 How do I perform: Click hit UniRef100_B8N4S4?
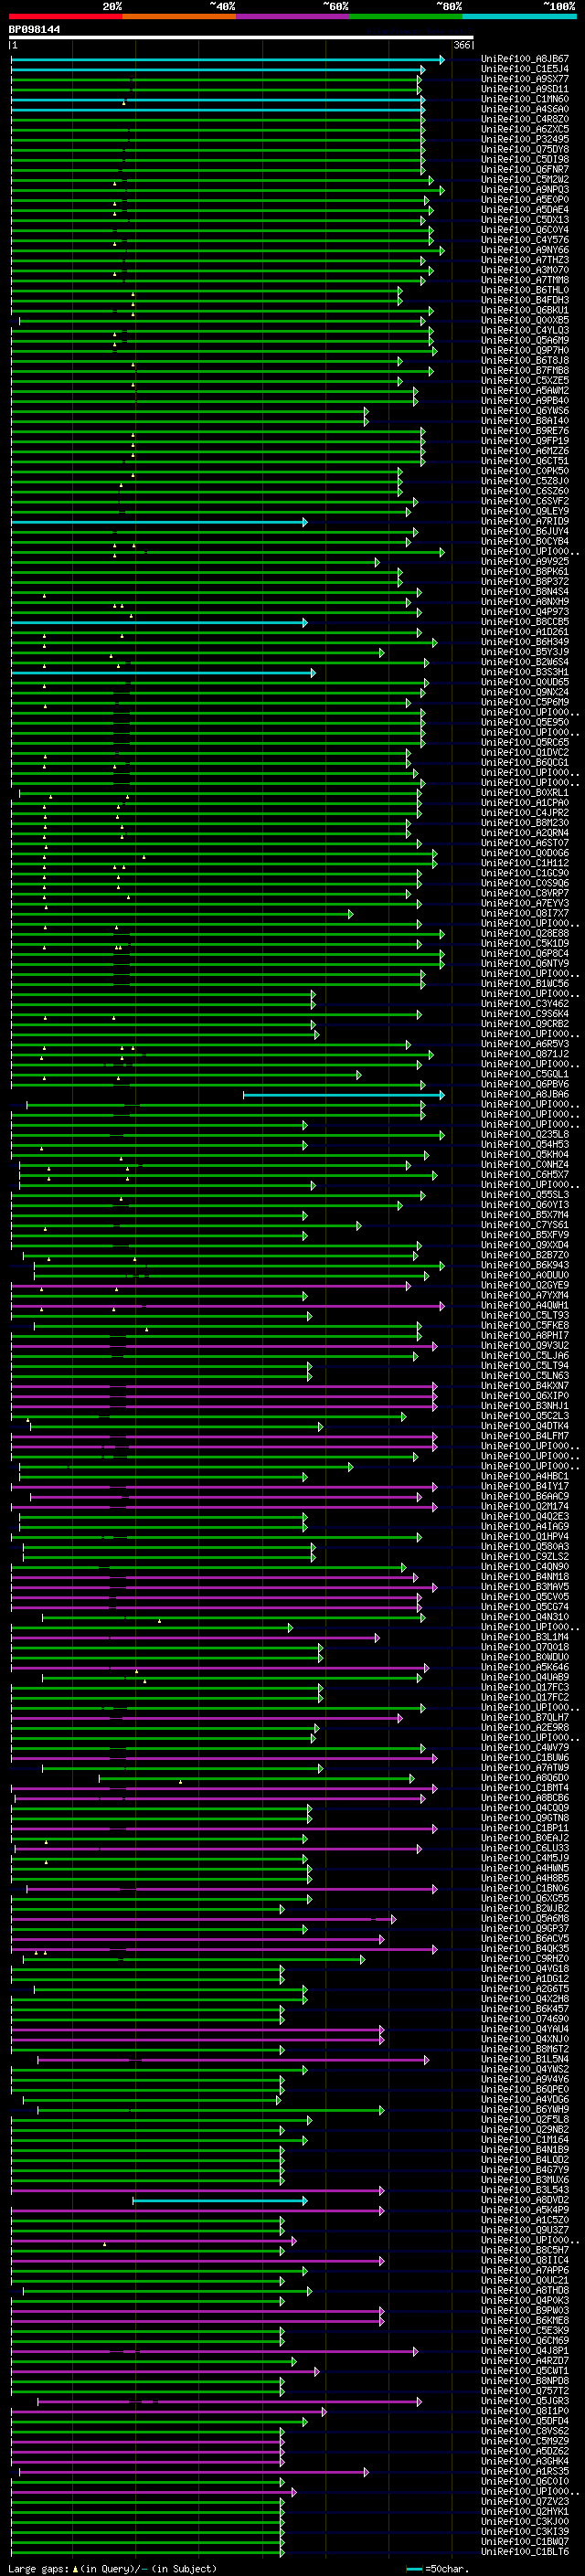coord(525,592)
